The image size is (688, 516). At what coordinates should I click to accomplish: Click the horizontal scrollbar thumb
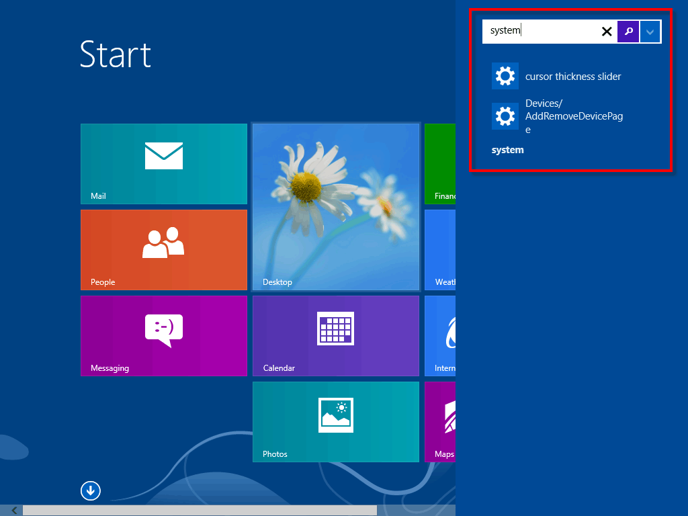[200, 511]
